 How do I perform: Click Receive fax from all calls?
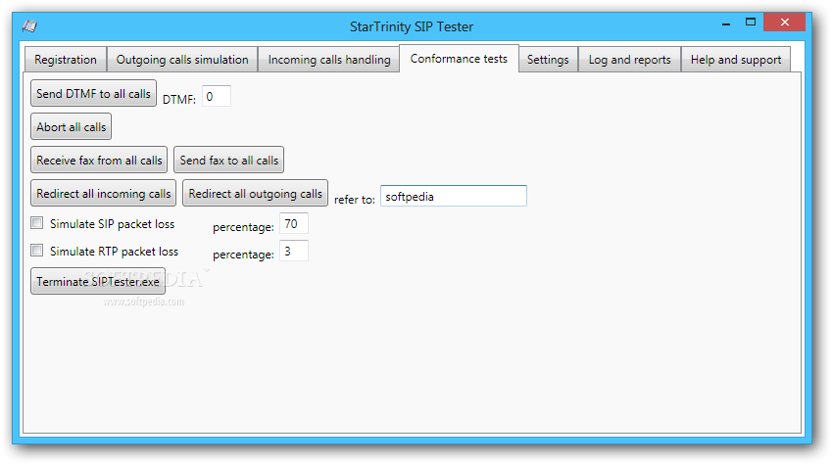click(99, 161)
